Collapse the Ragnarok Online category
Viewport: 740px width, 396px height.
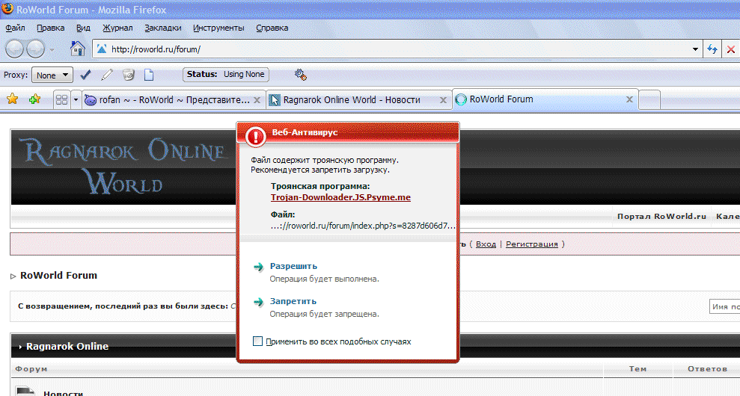point(20,347)
